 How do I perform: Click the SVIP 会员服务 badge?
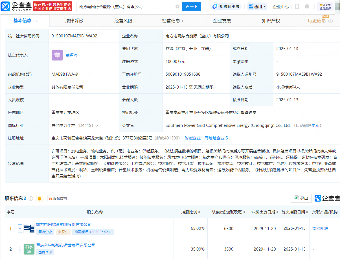pyautogui.click(x=325, y=6)
